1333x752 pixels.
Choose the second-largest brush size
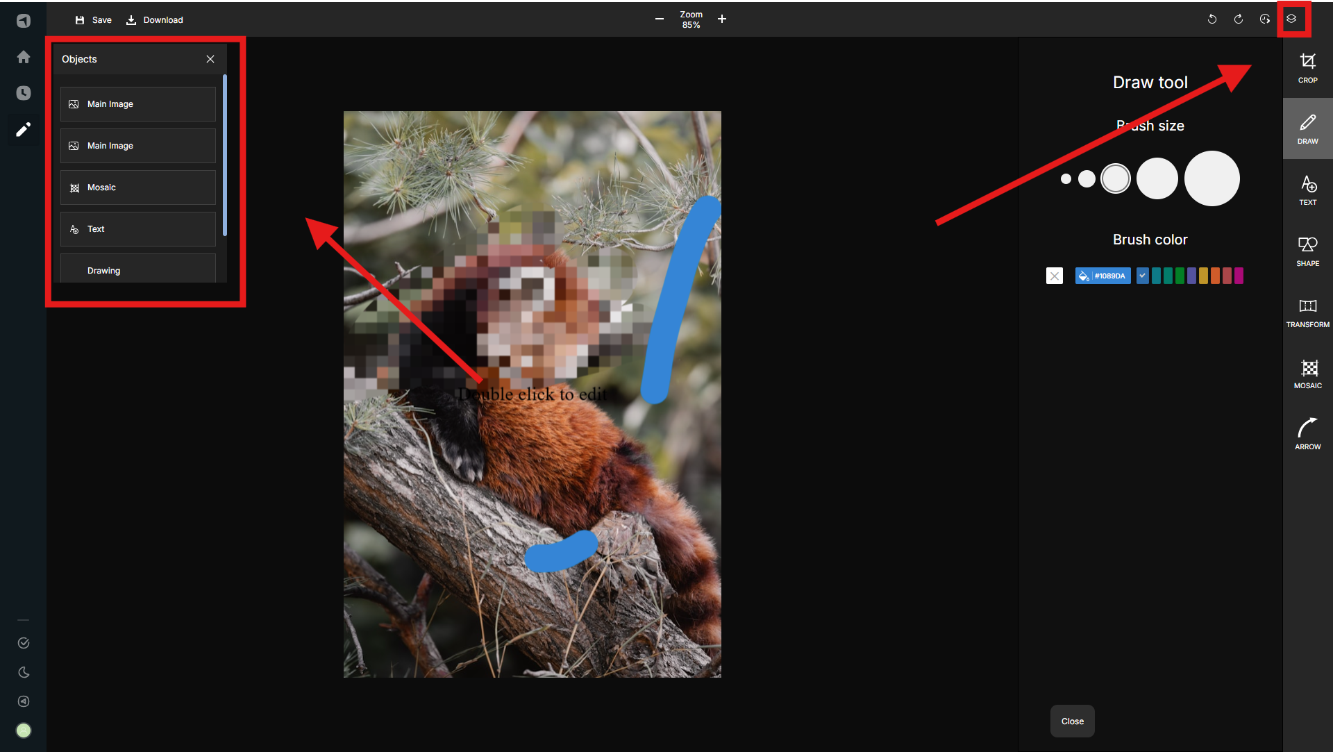(1157, 178)
